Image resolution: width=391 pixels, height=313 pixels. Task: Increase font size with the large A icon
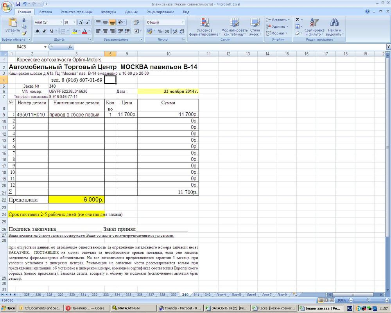click(x=81, y=22)
